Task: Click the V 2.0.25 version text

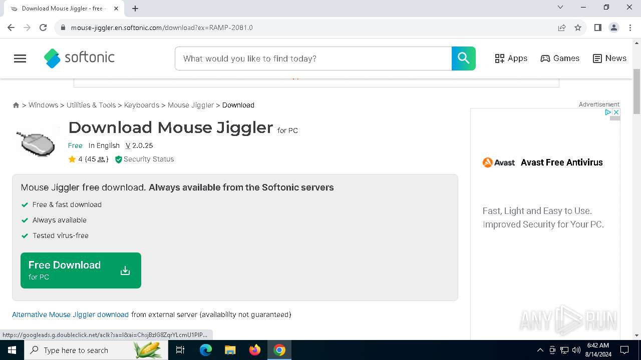Action: 139,145
